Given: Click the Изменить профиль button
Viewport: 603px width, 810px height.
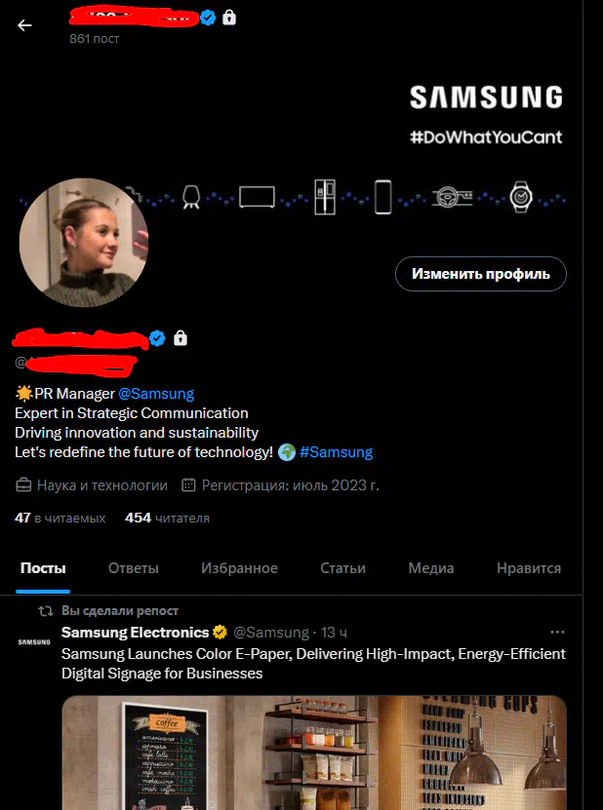Looking at the screenshot, I should (481, 274).
